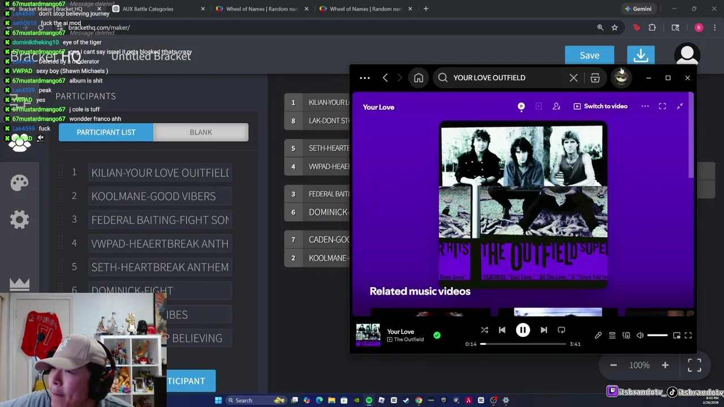This screenshot has height=407, width=724.
Task: Switch to the PARTICIPANT LIST tab
Action: (x=106, y=132)
